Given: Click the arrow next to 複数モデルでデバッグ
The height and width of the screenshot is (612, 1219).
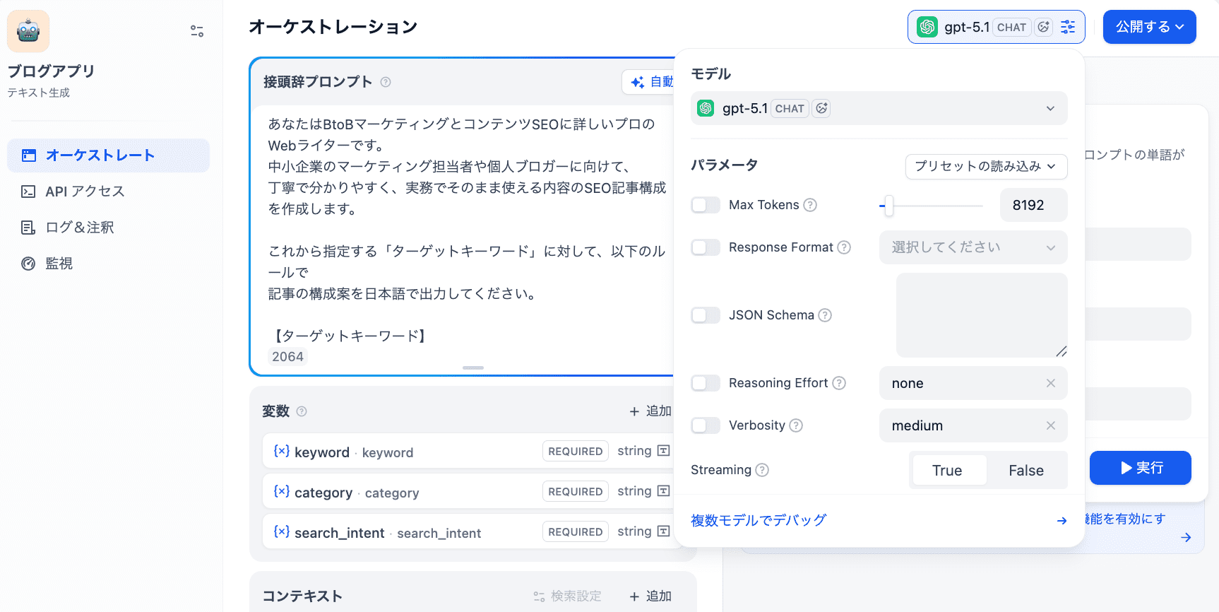Looking at the screenshot, I should pyautogui.click(x=1062, y=521).
